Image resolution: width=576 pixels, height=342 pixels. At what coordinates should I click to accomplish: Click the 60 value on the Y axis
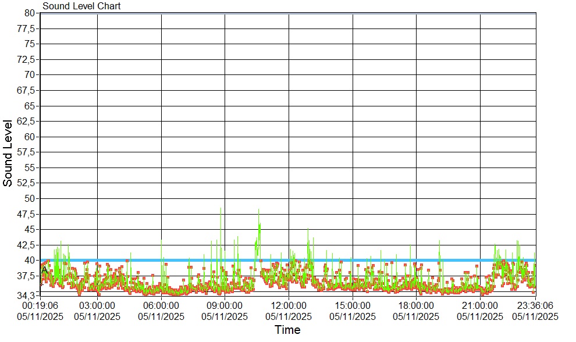point(31,137)
